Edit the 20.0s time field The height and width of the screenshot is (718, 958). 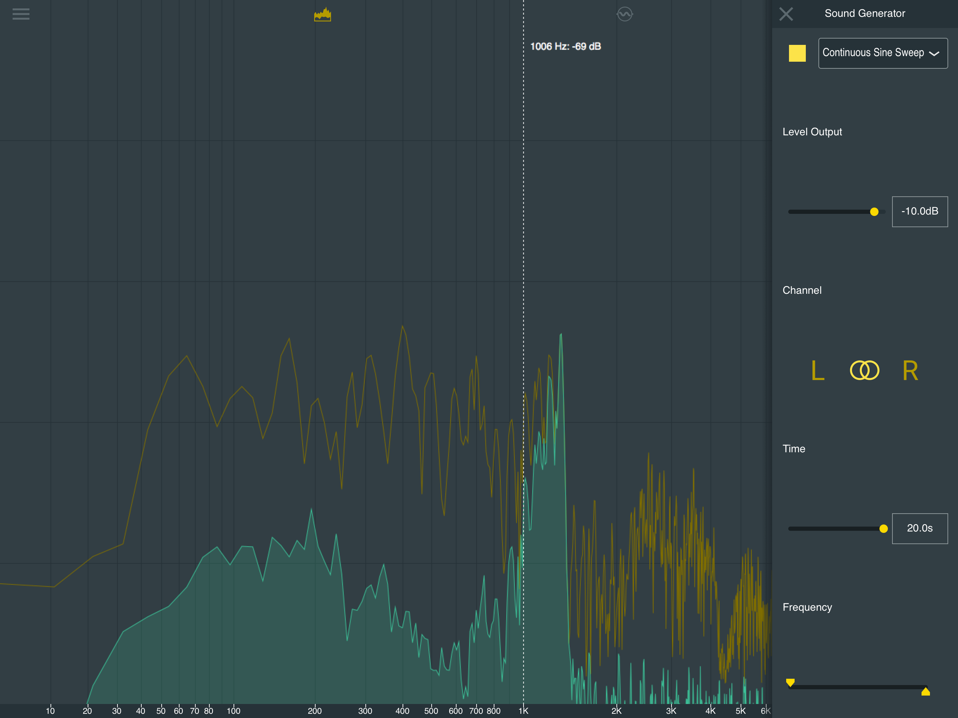point(919,529)
